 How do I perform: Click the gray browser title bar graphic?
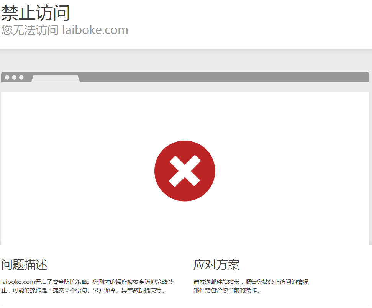tap(185, 77)
